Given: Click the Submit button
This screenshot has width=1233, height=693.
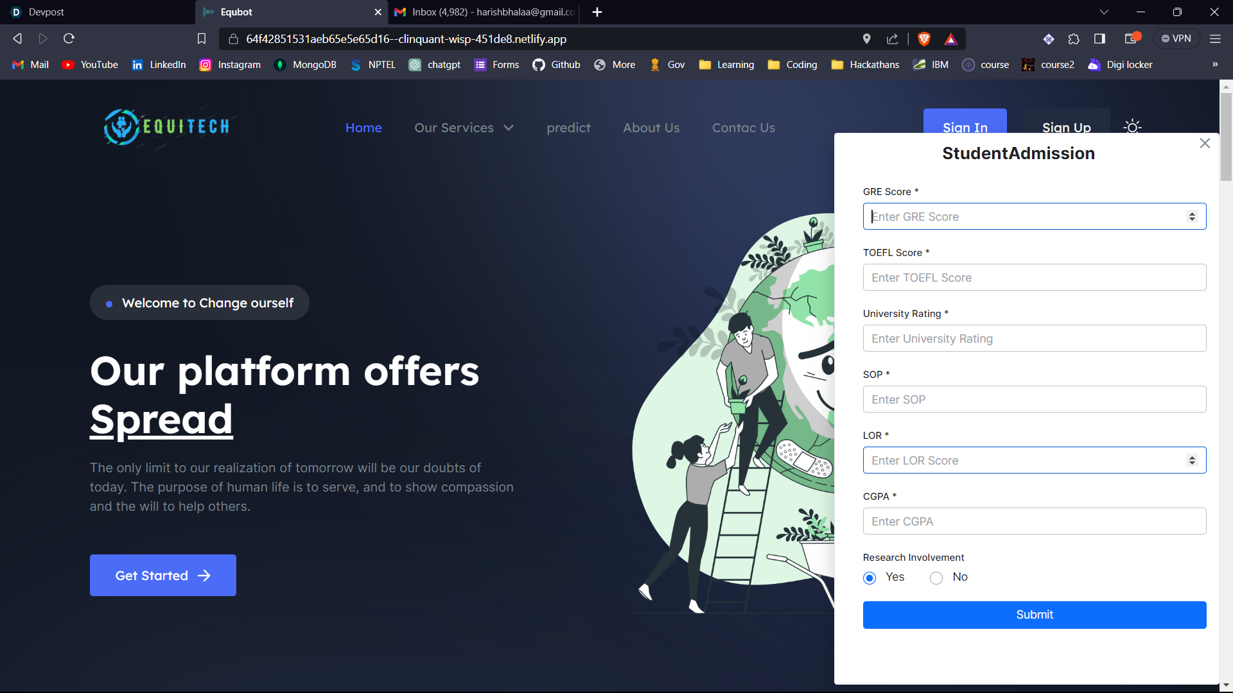Looking at the screenshot, I should [1034, 615].
